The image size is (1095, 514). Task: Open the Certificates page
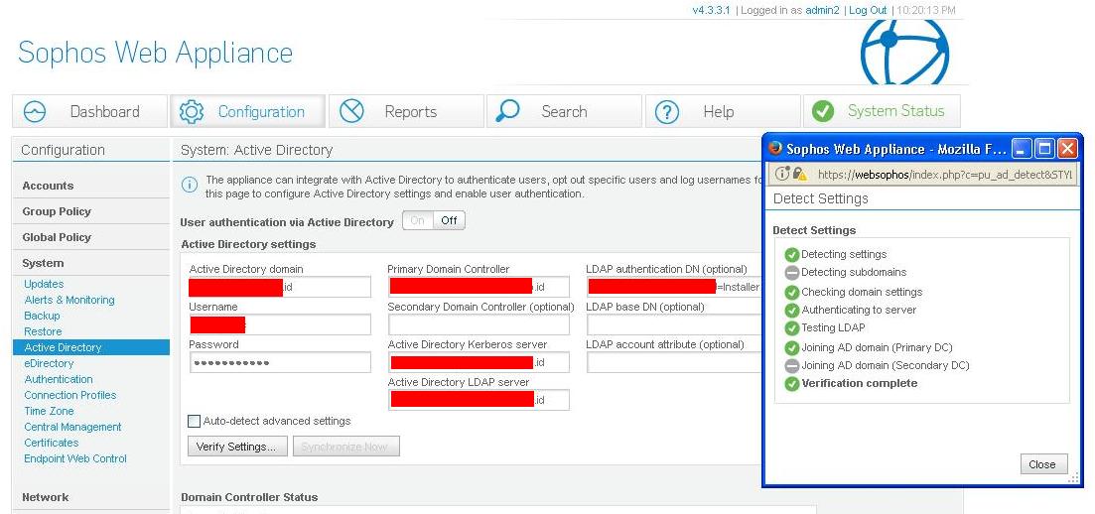click(x=51, y=443)
